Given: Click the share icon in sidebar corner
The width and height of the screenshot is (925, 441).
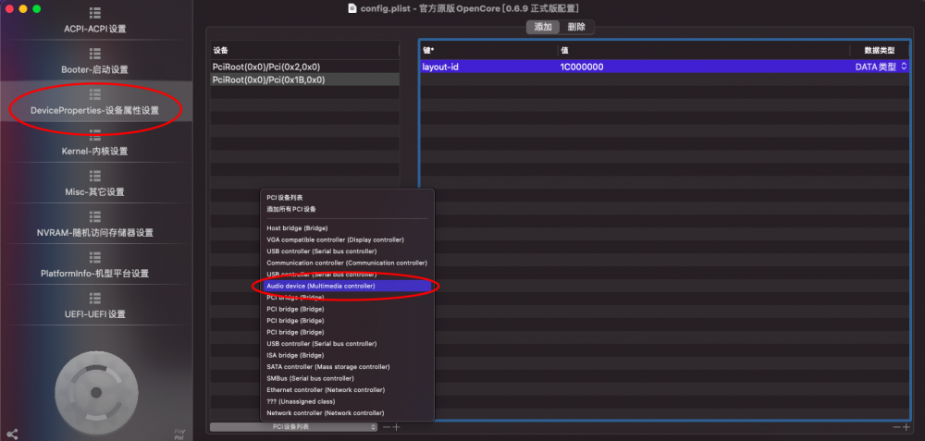Looking at the screenshot, I should (12, 434).
